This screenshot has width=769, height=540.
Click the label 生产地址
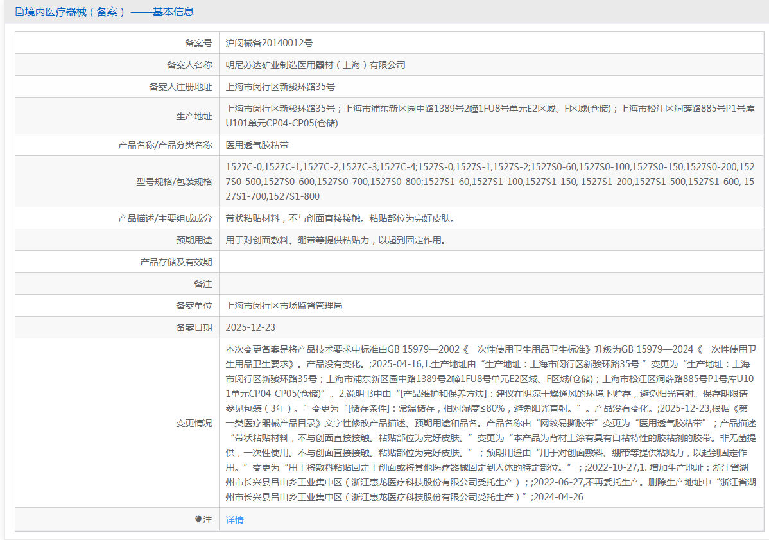[x=194, y=116]
